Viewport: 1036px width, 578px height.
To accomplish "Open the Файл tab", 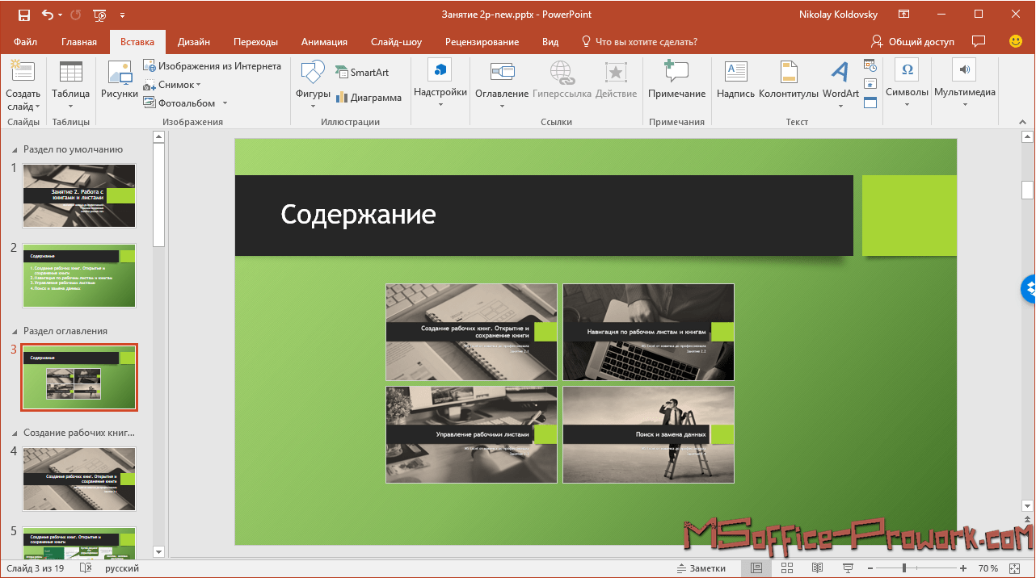I will point(25,42).
